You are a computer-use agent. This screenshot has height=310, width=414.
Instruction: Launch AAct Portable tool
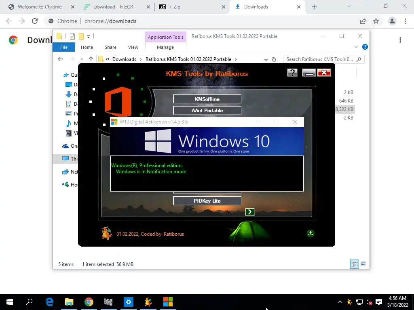tap(207, 111)
